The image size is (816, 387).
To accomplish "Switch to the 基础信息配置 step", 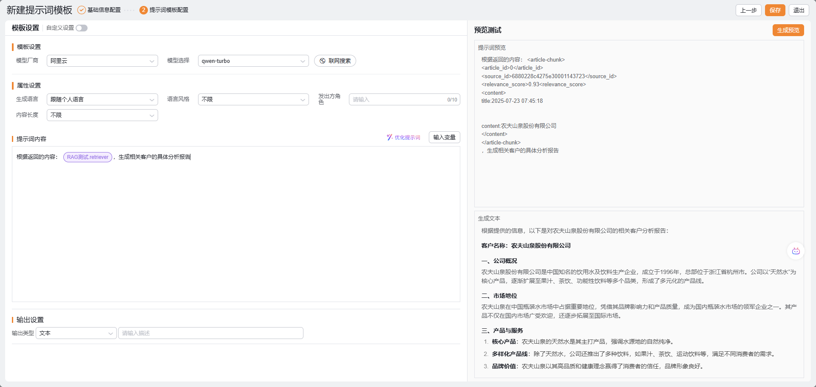I will click(x=104, y=10).
